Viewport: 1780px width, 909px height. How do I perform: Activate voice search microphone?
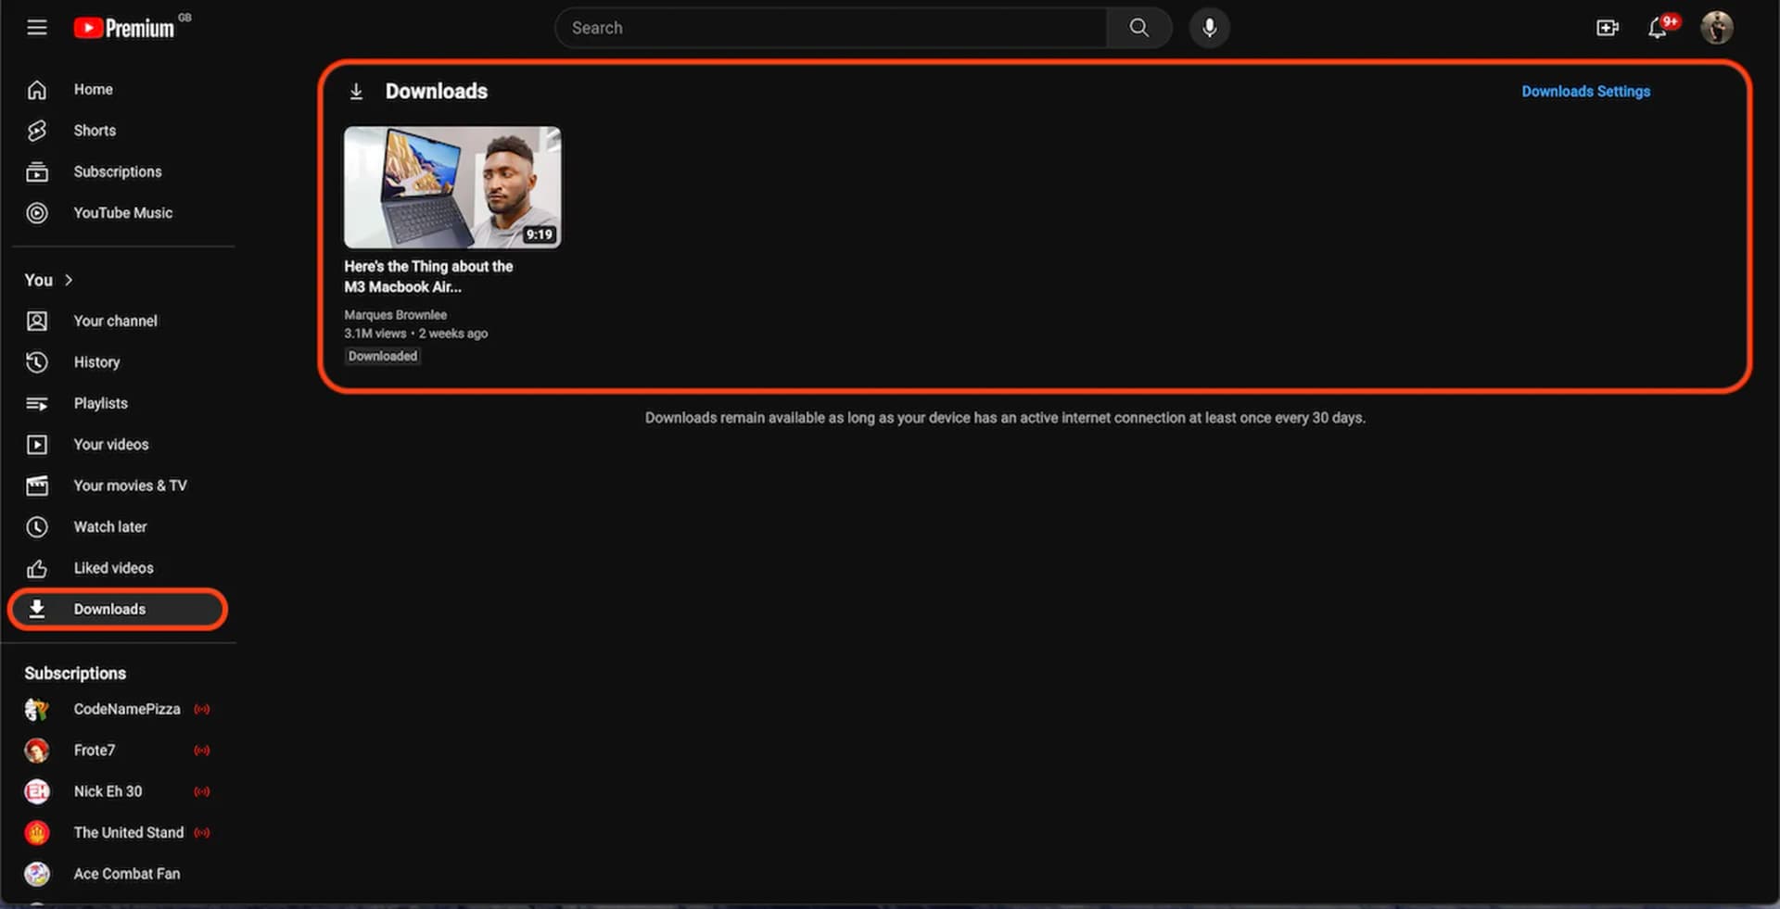point(1209,28)
